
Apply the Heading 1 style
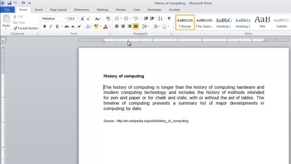click(224, 22)
